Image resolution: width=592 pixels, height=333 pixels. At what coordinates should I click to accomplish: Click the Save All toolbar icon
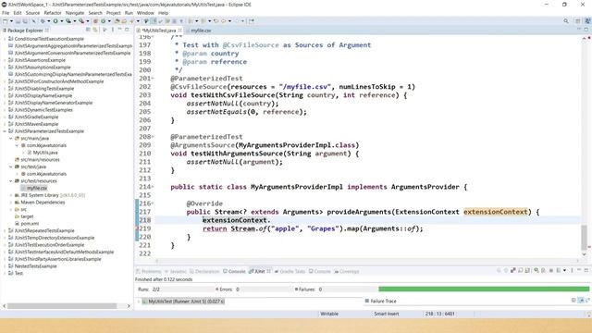(25, 21)
